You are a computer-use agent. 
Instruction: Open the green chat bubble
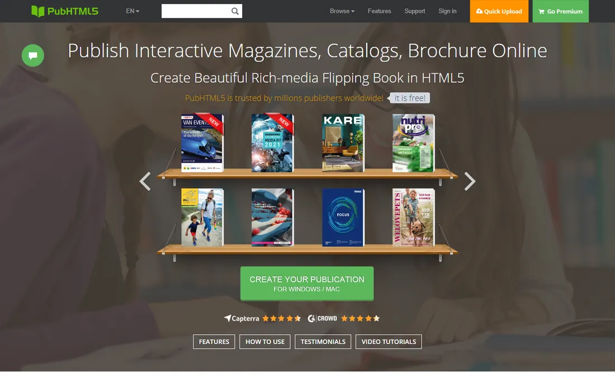point(33,55)
